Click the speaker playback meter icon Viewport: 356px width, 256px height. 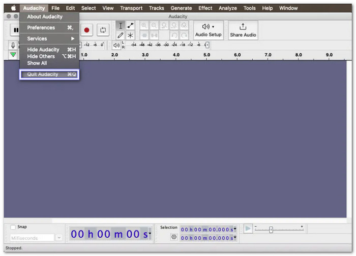point(116,45)
